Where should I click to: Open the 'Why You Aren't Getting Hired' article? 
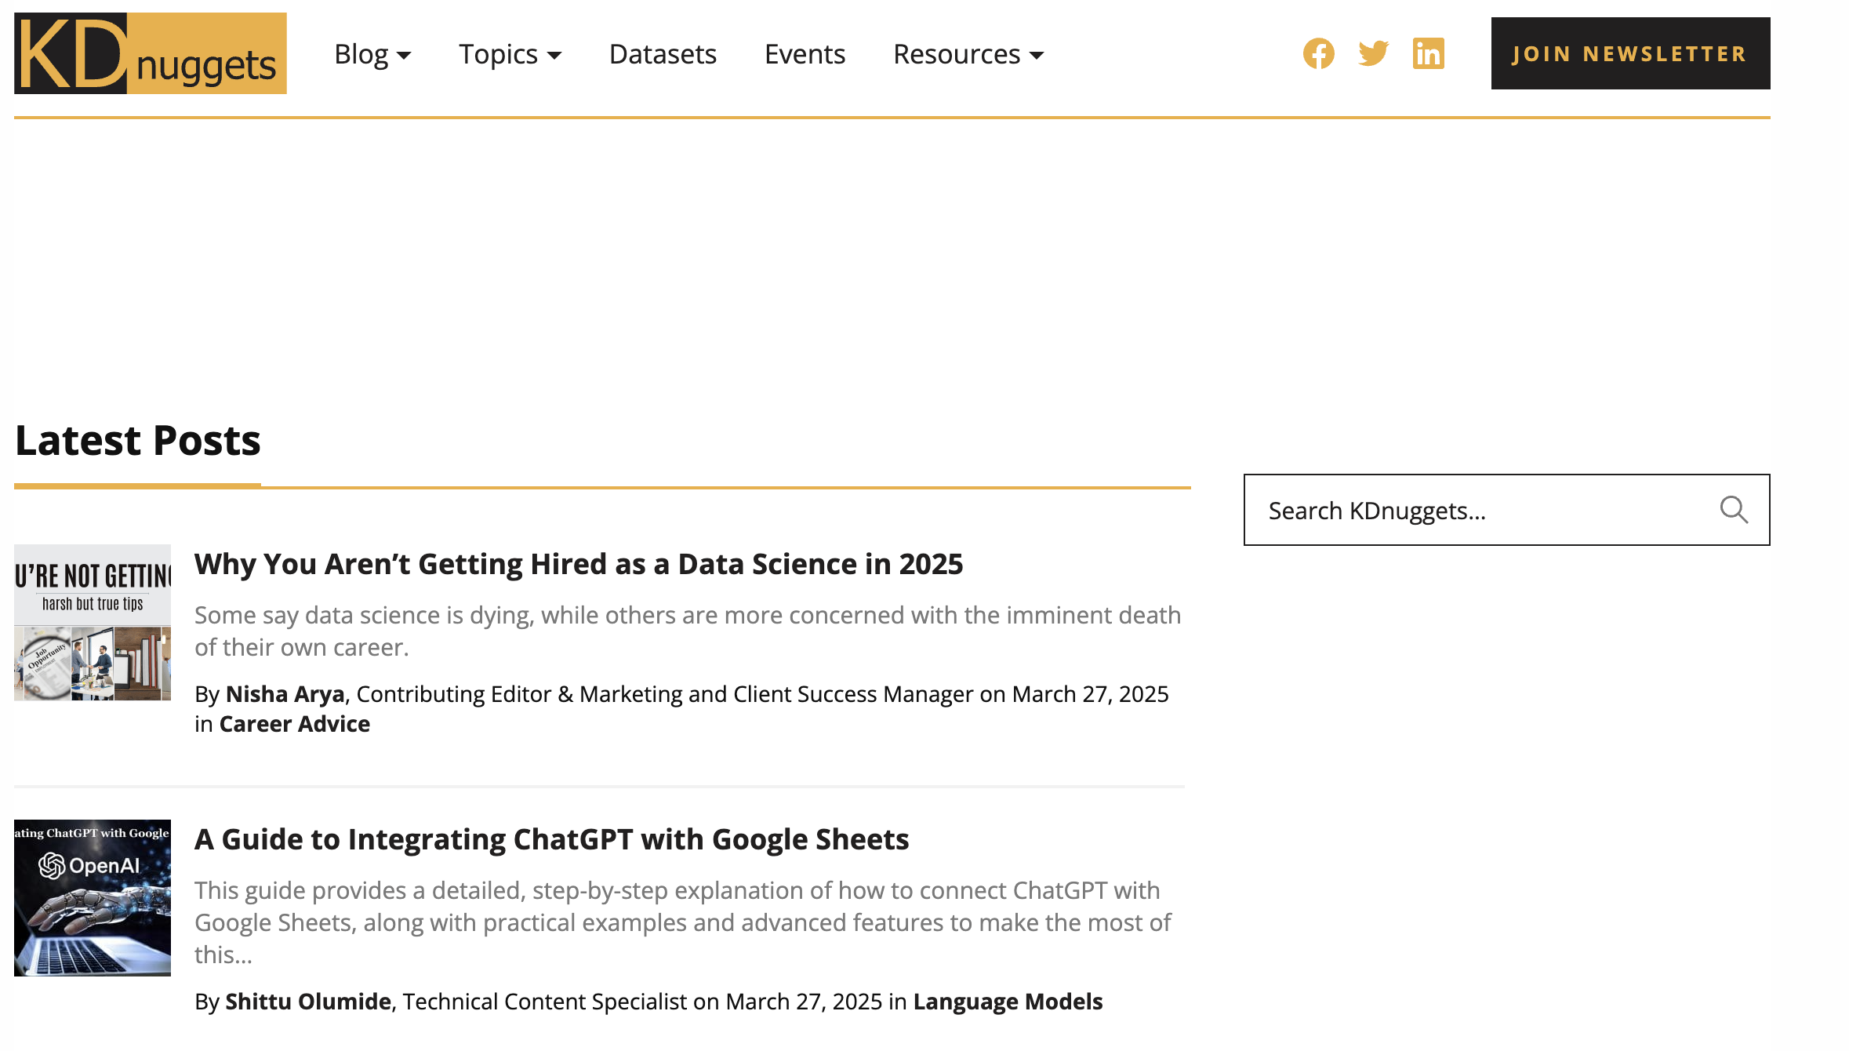coord(578,564)
